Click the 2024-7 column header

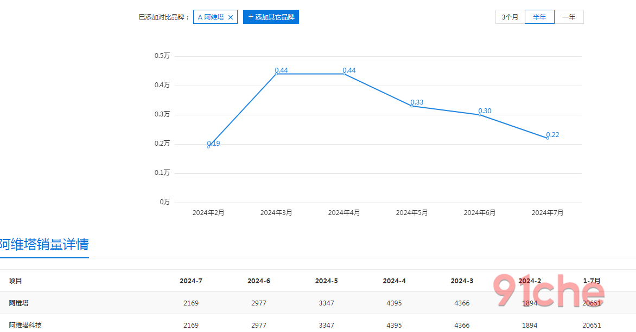point(191,281)
